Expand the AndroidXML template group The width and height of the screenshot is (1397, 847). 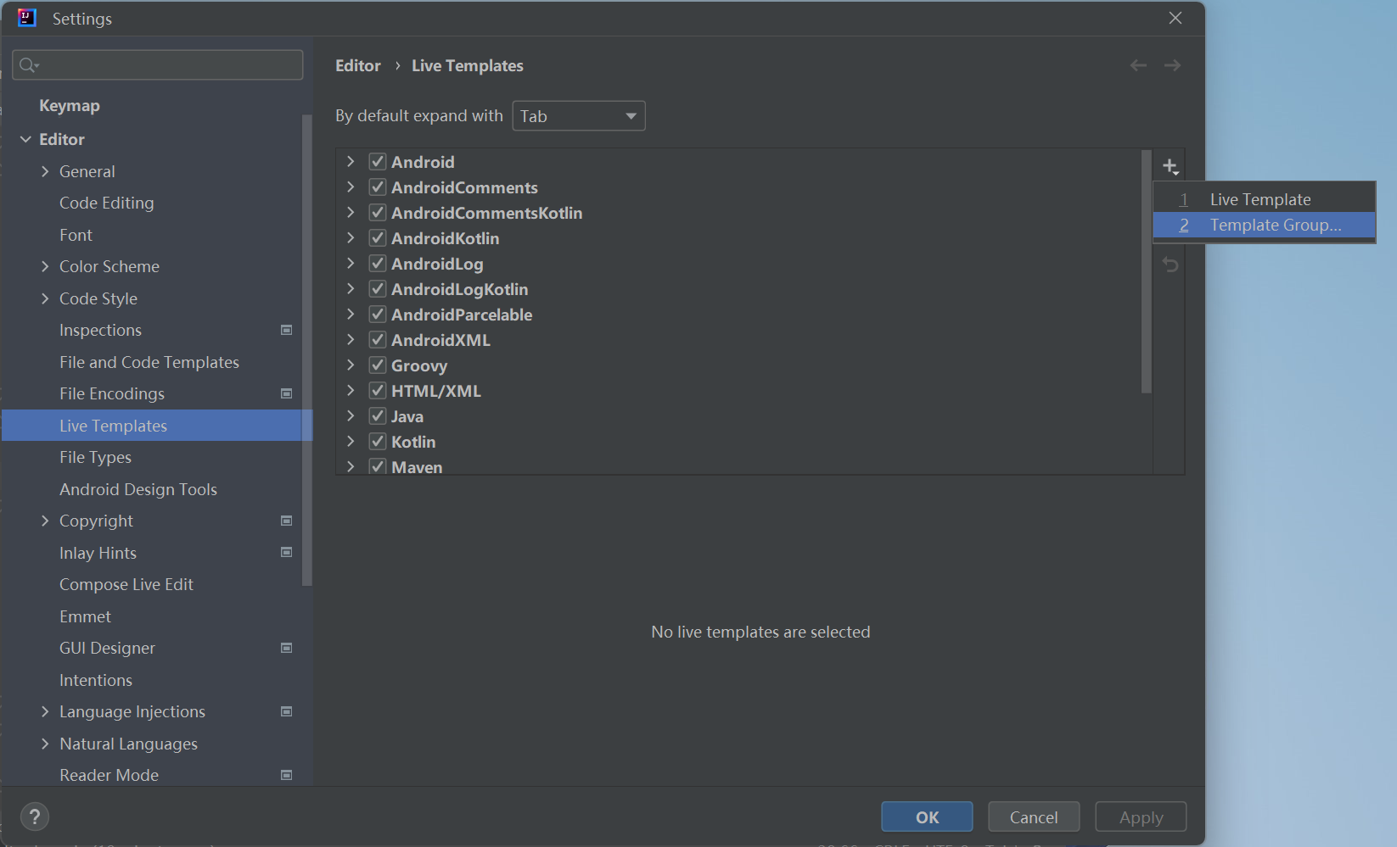coord(351,339)
